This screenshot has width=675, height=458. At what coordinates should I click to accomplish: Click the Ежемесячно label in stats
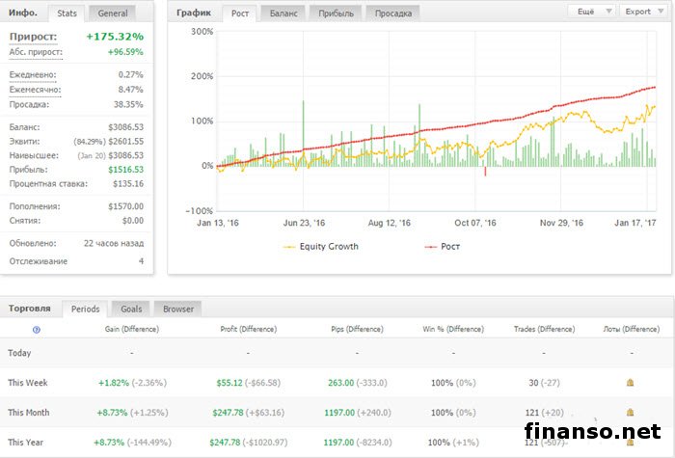(x=35, y=90)
